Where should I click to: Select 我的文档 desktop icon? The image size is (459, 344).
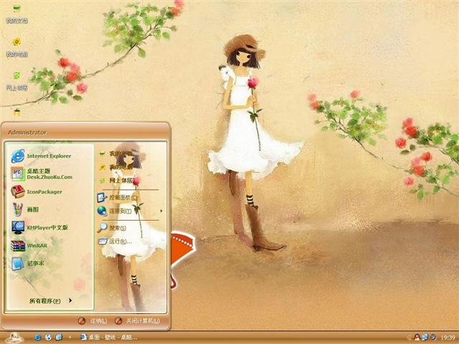[16, 14]
